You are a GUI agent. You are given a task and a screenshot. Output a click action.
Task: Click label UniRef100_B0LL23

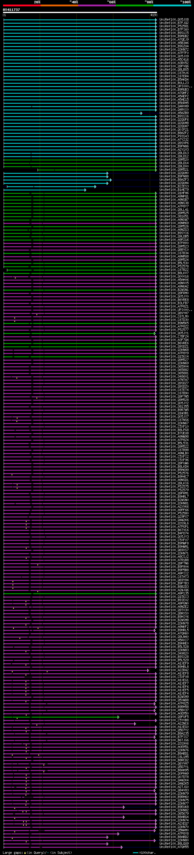[174, 83]
